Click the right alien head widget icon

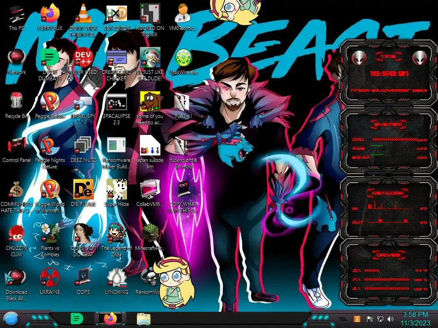pos(420,58)
